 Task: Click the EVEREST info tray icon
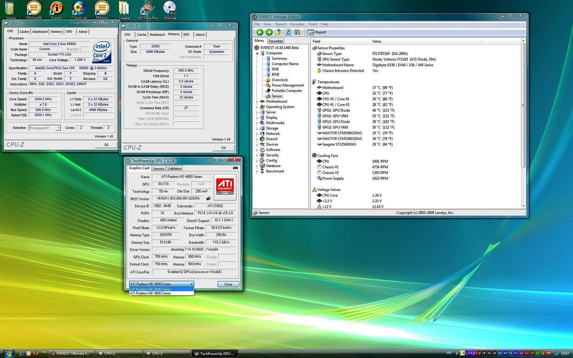(543, 353)
